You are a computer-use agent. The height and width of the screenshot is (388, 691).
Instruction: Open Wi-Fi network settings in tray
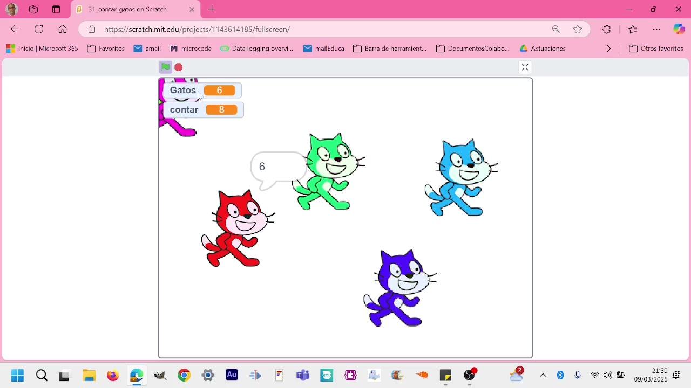594,375
